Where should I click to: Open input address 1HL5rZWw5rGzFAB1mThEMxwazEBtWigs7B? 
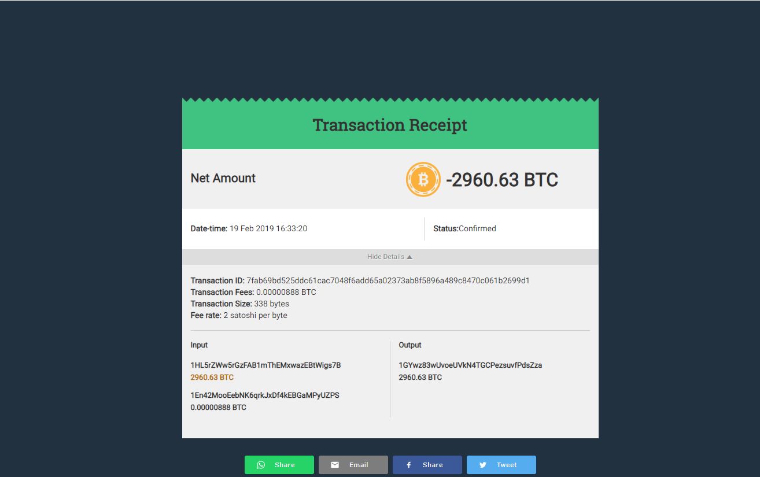click(x=265, y=365)
